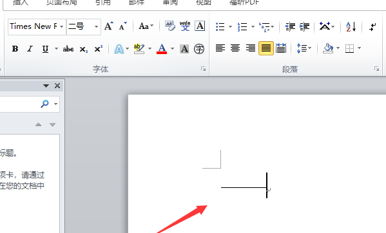Select the highlighted Justify alignment
The image size is (386, 233).
[266, 48]
